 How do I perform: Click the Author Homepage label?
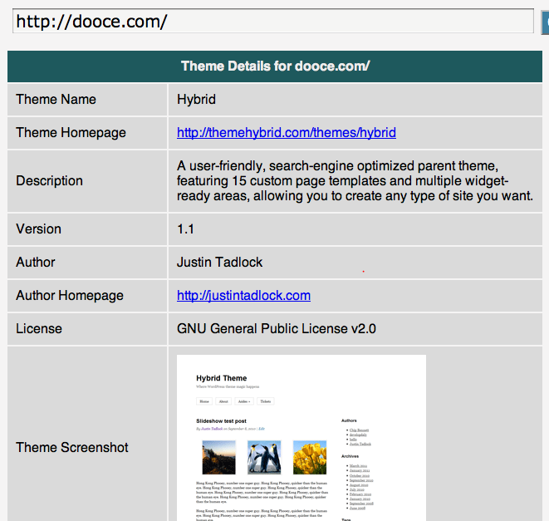click(x=70, y=296)
